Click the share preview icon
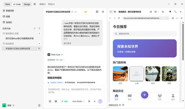This screenshot has width=185, height=109. [151, 12]
